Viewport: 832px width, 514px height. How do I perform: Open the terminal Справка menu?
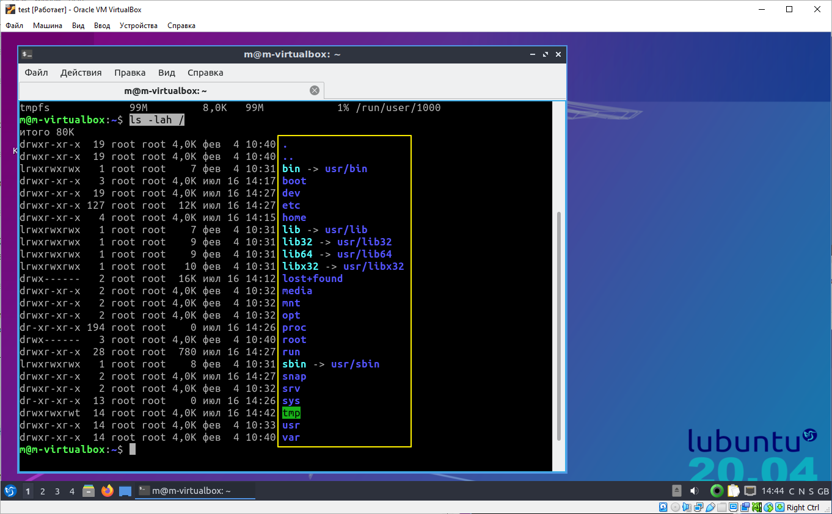(205, 72)
